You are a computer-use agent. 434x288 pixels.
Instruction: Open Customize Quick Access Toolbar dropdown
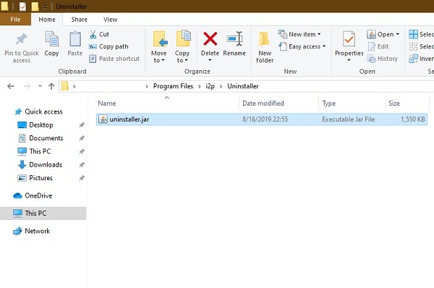click(45, 7)
